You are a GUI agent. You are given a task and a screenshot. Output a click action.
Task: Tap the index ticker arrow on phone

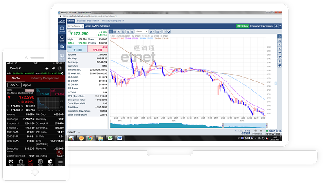coord(63,73)
